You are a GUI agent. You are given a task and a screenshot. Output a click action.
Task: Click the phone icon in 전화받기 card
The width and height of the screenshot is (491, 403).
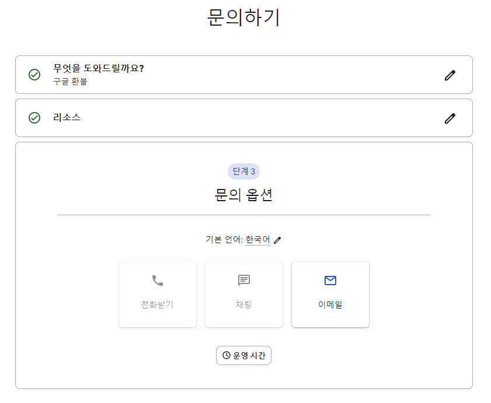pos(157,281)
